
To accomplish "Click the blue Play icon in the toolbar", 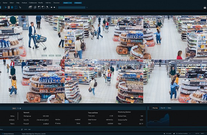I will (6, 7).
